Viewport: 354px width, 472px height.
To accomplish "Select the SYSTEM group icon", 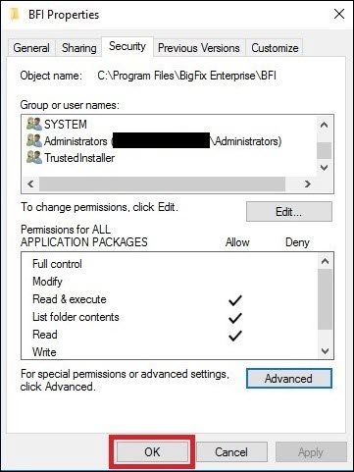I will (x=34, y=125).
